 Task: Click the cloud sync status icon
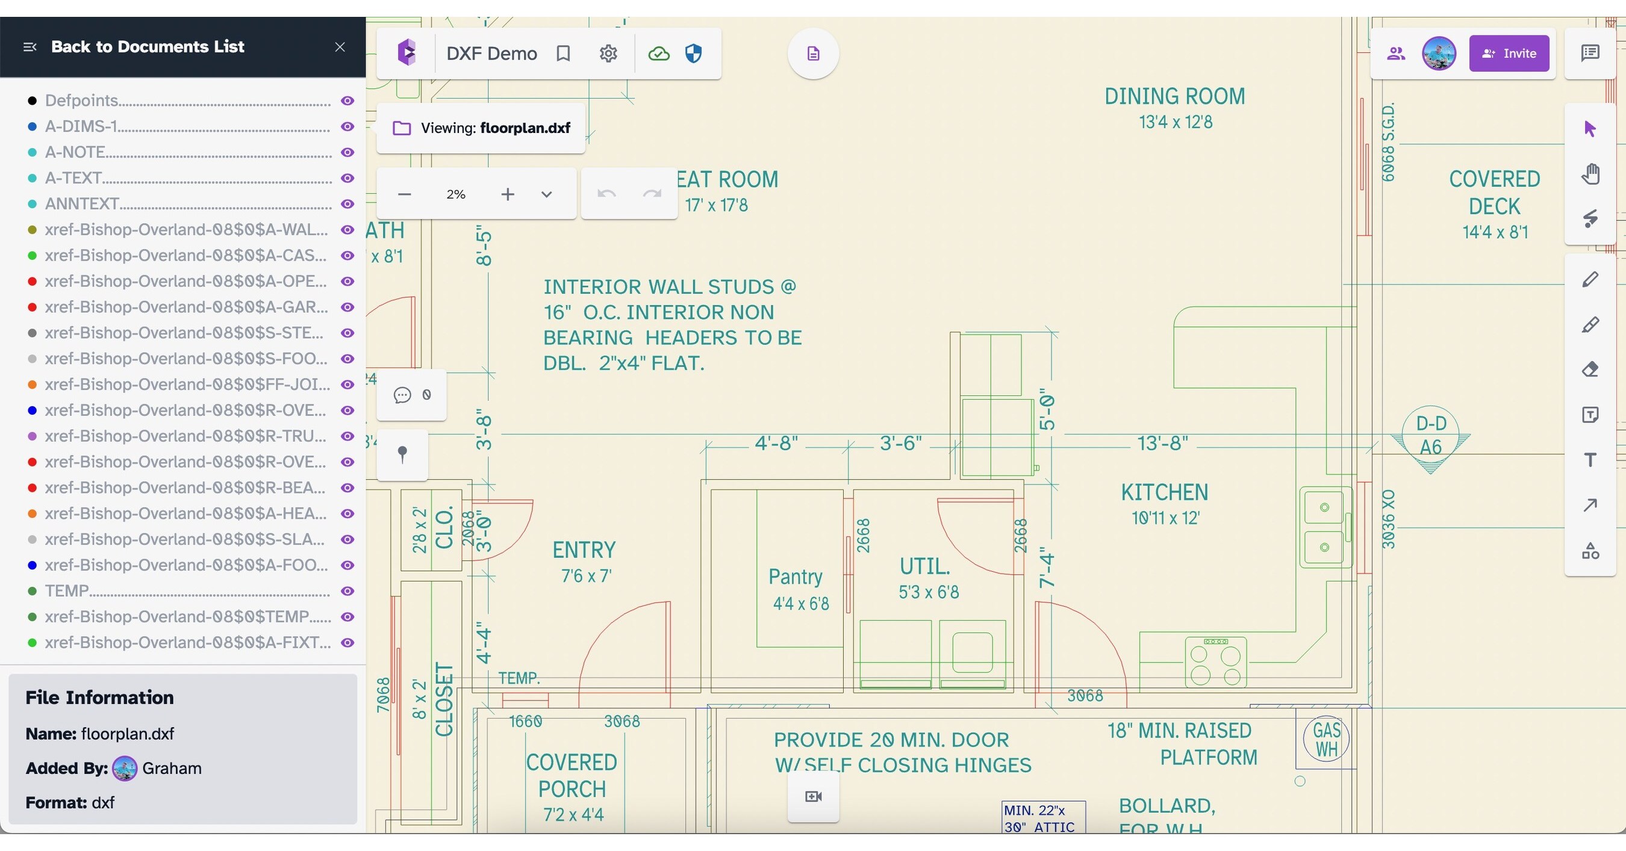658,53
